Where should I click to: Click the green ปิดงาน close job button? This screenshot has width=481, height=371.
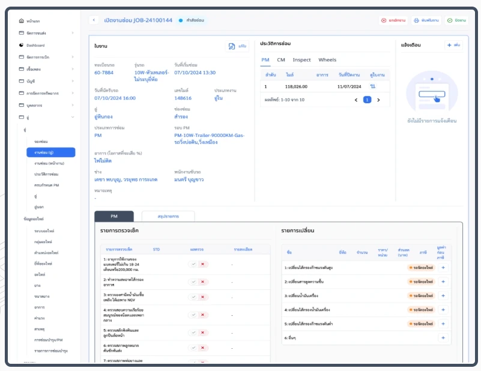[456, 20]
